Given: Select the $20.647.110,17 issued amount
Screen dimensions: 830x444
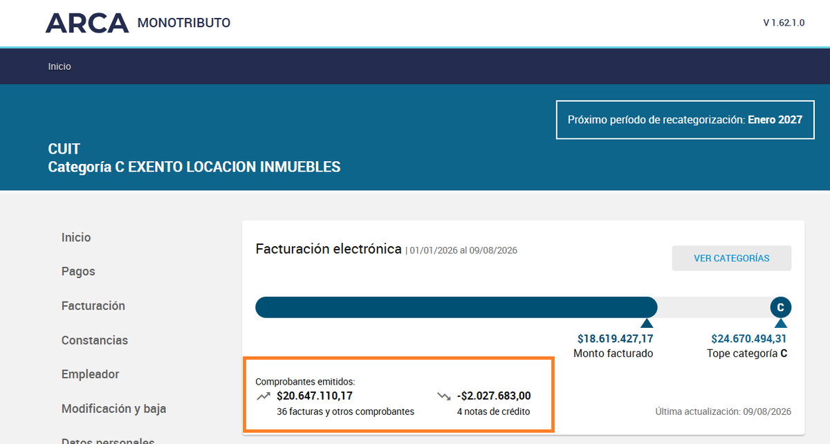Looking at the screenshot, I should coord(315,396).
